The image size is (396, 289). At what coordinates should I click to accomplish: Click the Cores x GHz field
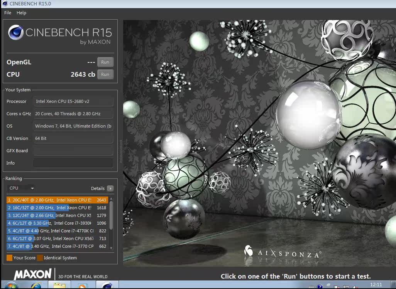point(73,114)
